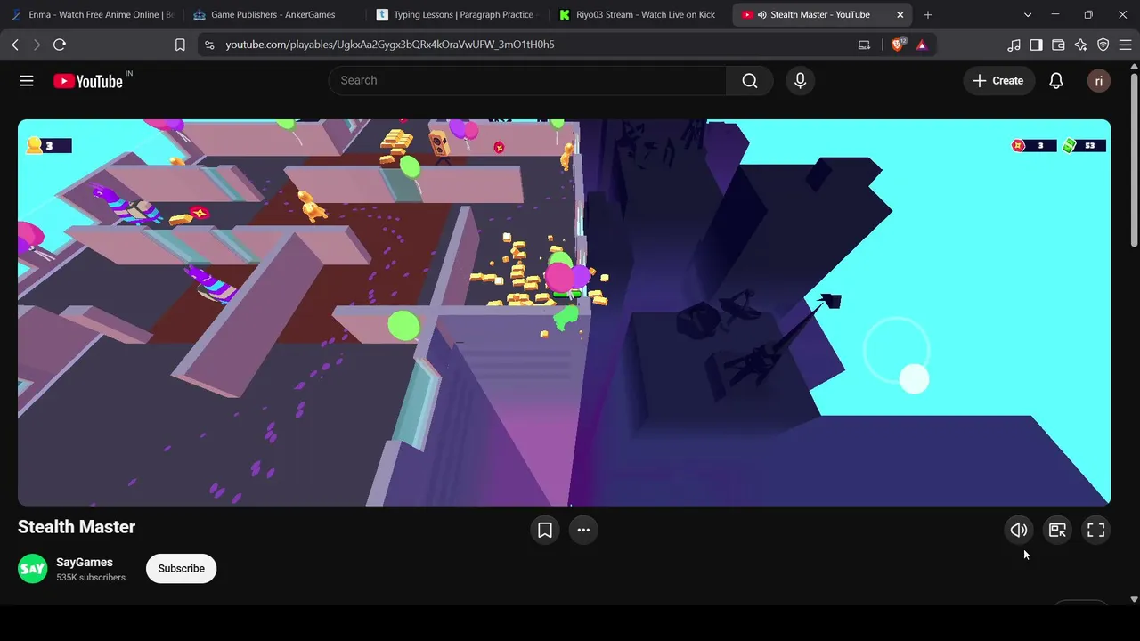Open the account avatar menu
This screenshot has height=641, width=1140.
click(x=1099, y=81)
